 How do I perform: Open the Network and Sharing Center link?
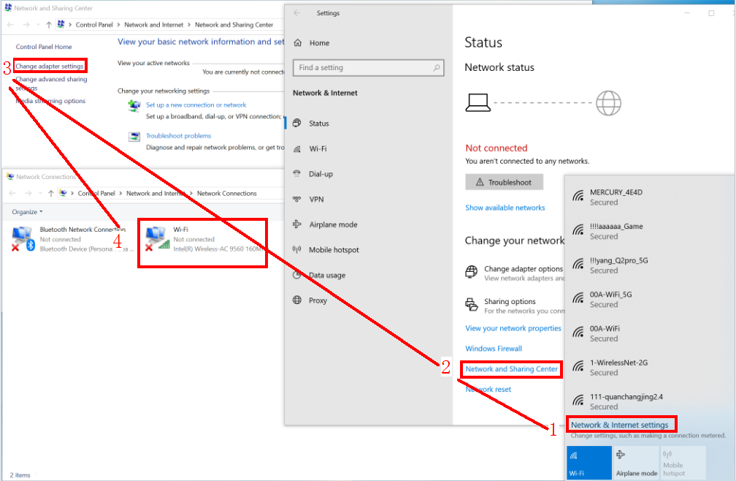511,369
